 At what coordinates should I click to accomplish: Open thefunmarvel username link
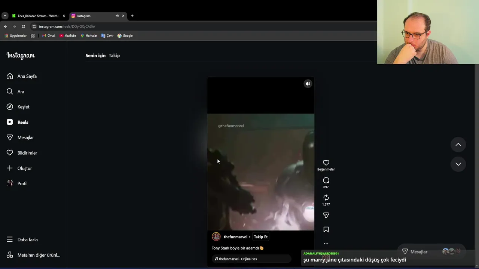[235, 237]
